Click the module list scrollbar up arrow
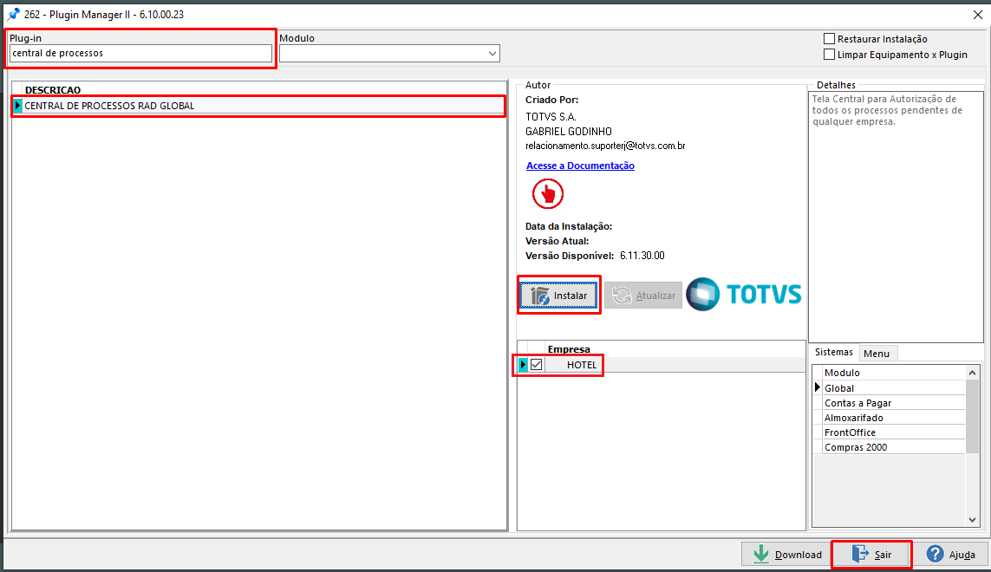Viewport: 991px width, 572px height. pos(972,373)
